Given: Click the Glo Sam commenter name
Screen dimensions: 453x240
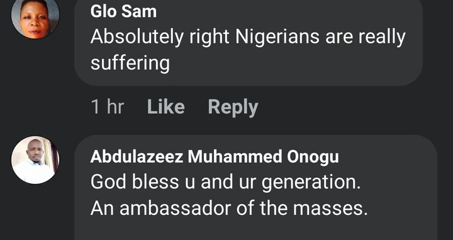Looking at the screenshot, I should [123, 11].
